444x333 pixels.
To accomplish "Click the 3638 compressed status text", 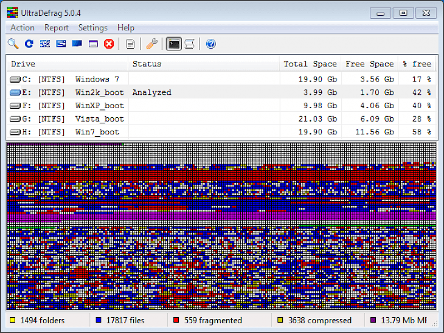I will tap(320, 320).
